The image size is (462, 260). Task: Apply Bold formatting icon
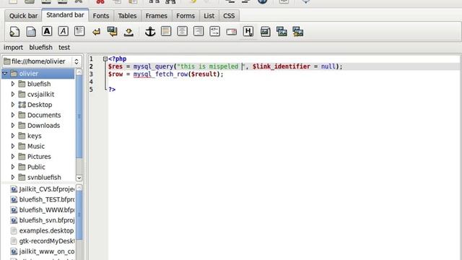point(47,31)
